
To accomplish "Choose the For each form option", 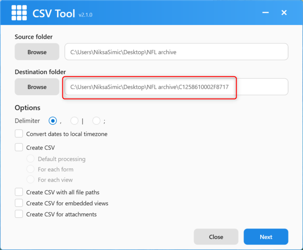I will [31, 169].
